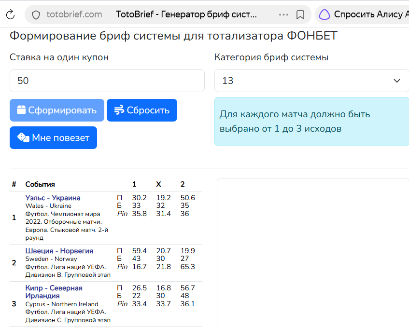
Task: Click Pin value 33.7 in Cyprus row
Action: click(x=164, y=304)
